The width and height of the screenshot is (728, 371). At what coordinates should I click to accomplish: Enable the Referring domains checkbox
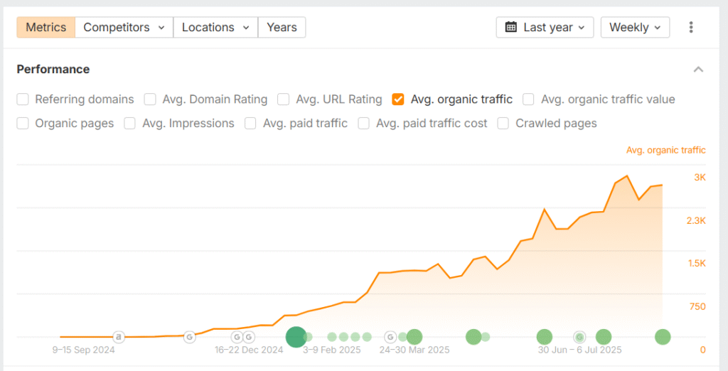(x=23, y=100)
